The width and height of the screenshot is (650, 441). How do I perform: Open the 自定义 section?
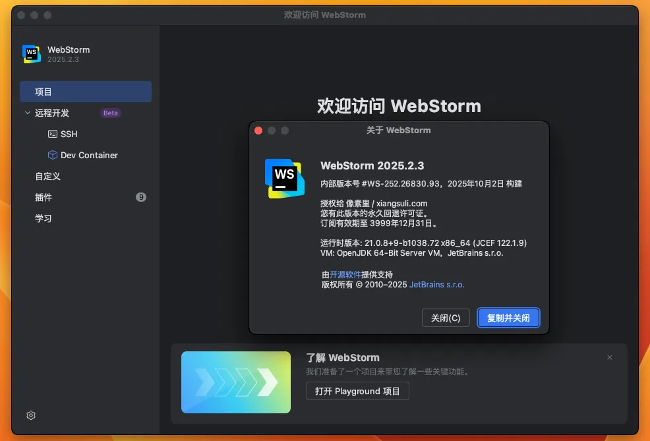[47, 176]
